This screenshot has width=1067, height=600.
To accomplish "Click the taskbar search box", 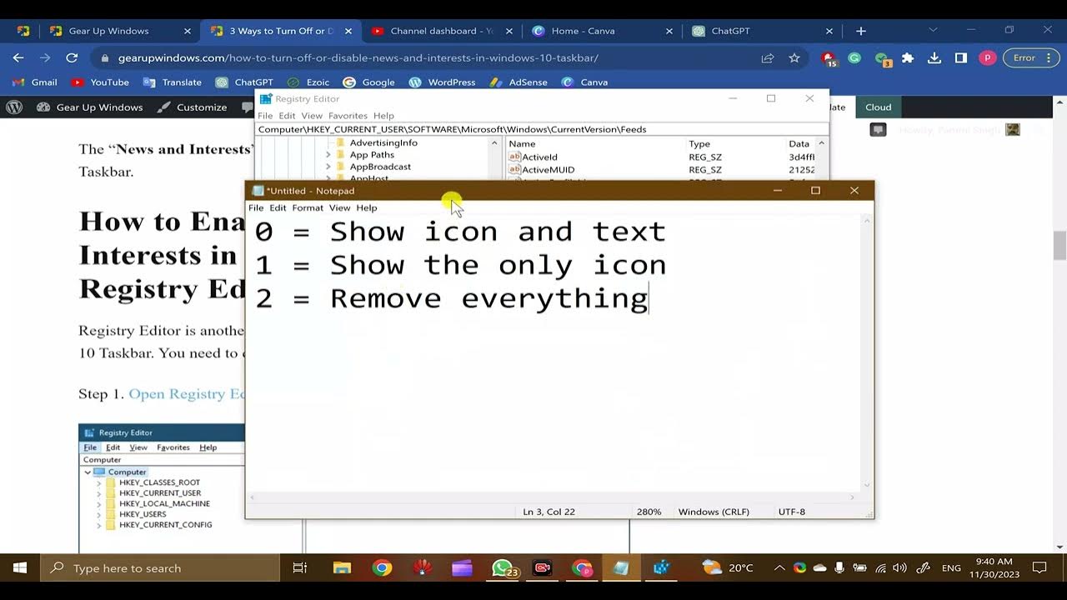I will pos(160,568).
